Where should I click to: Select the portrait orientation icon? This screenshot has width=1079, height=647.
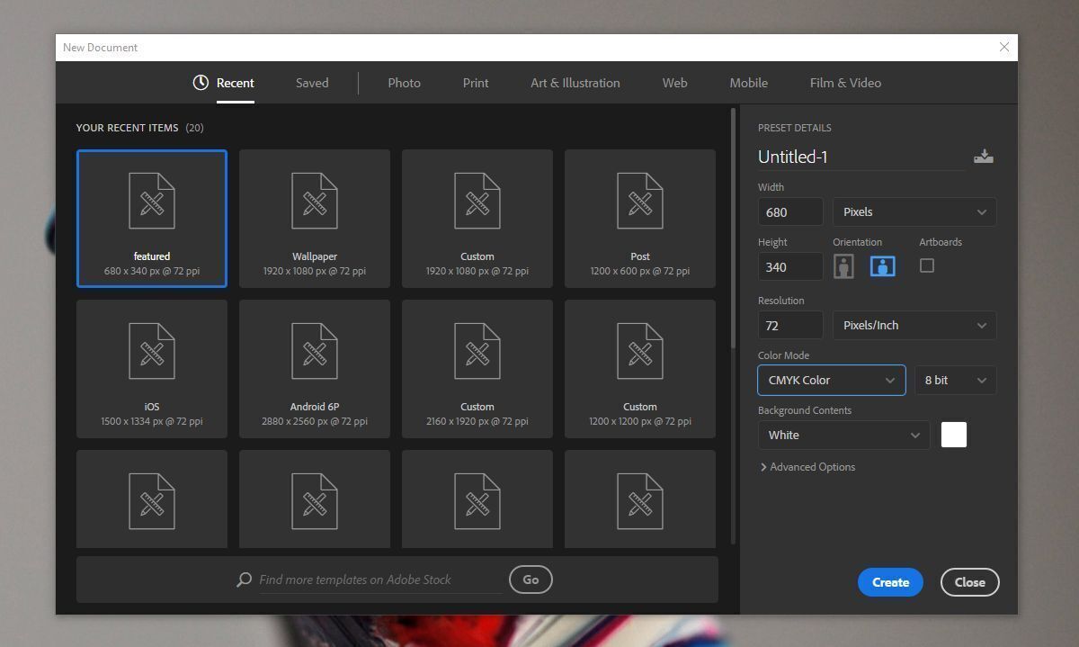[843, 265]
